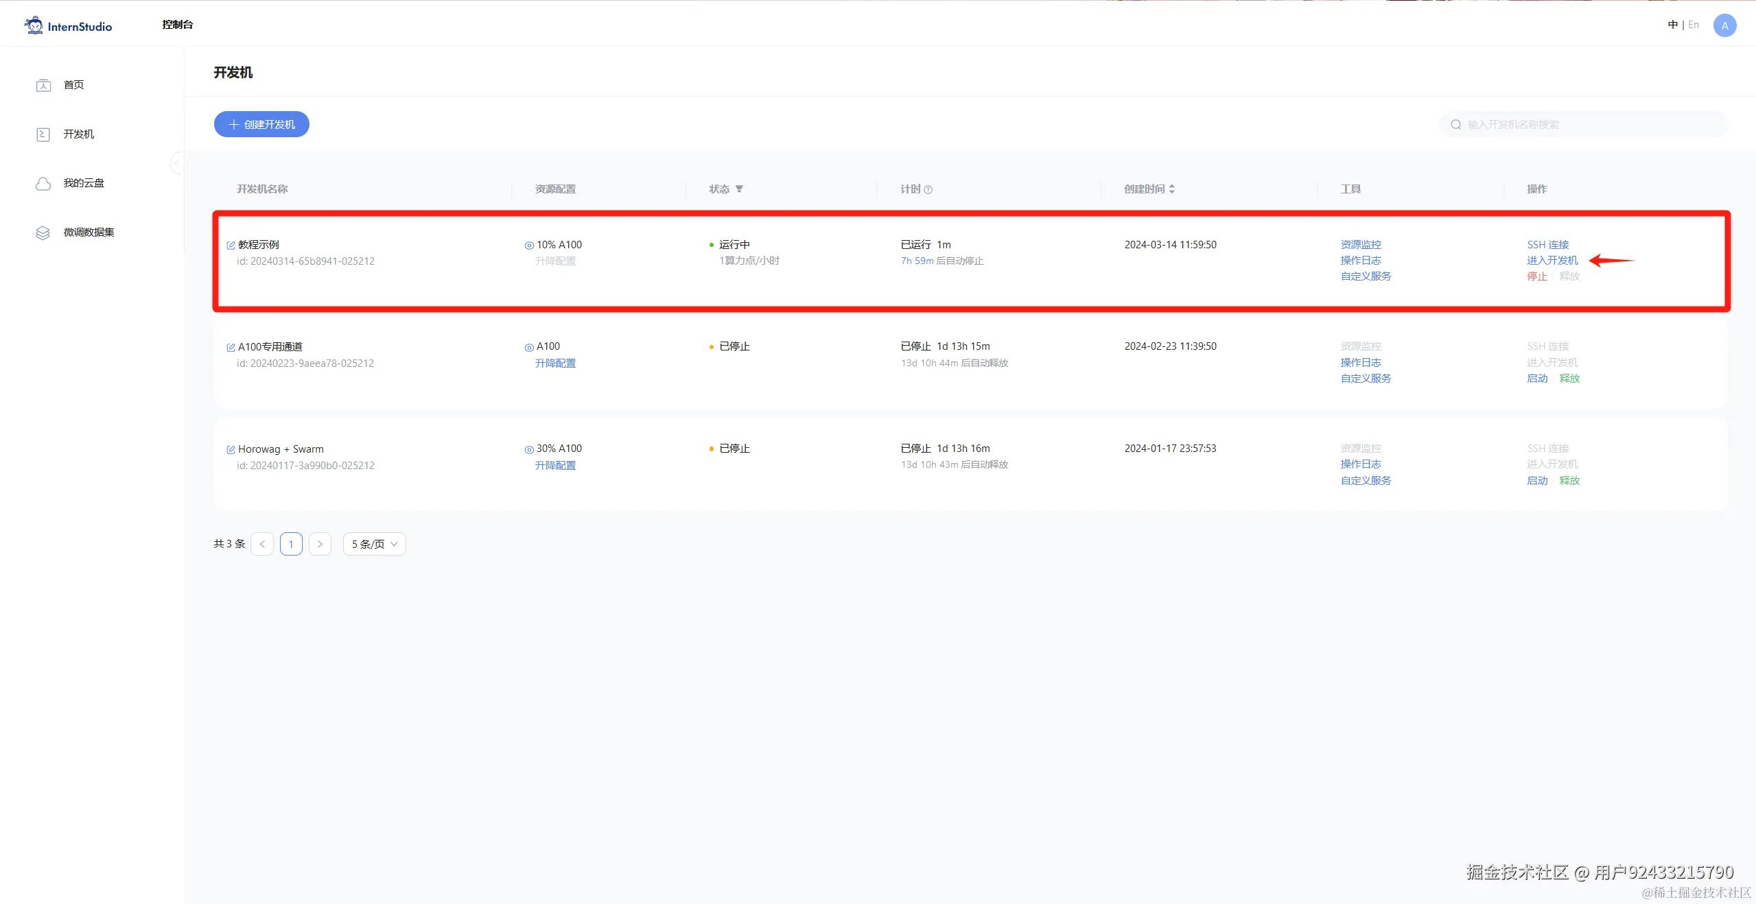
Task: Toggle sort on 创建时间 column
Action: [x=1171, y=189]
